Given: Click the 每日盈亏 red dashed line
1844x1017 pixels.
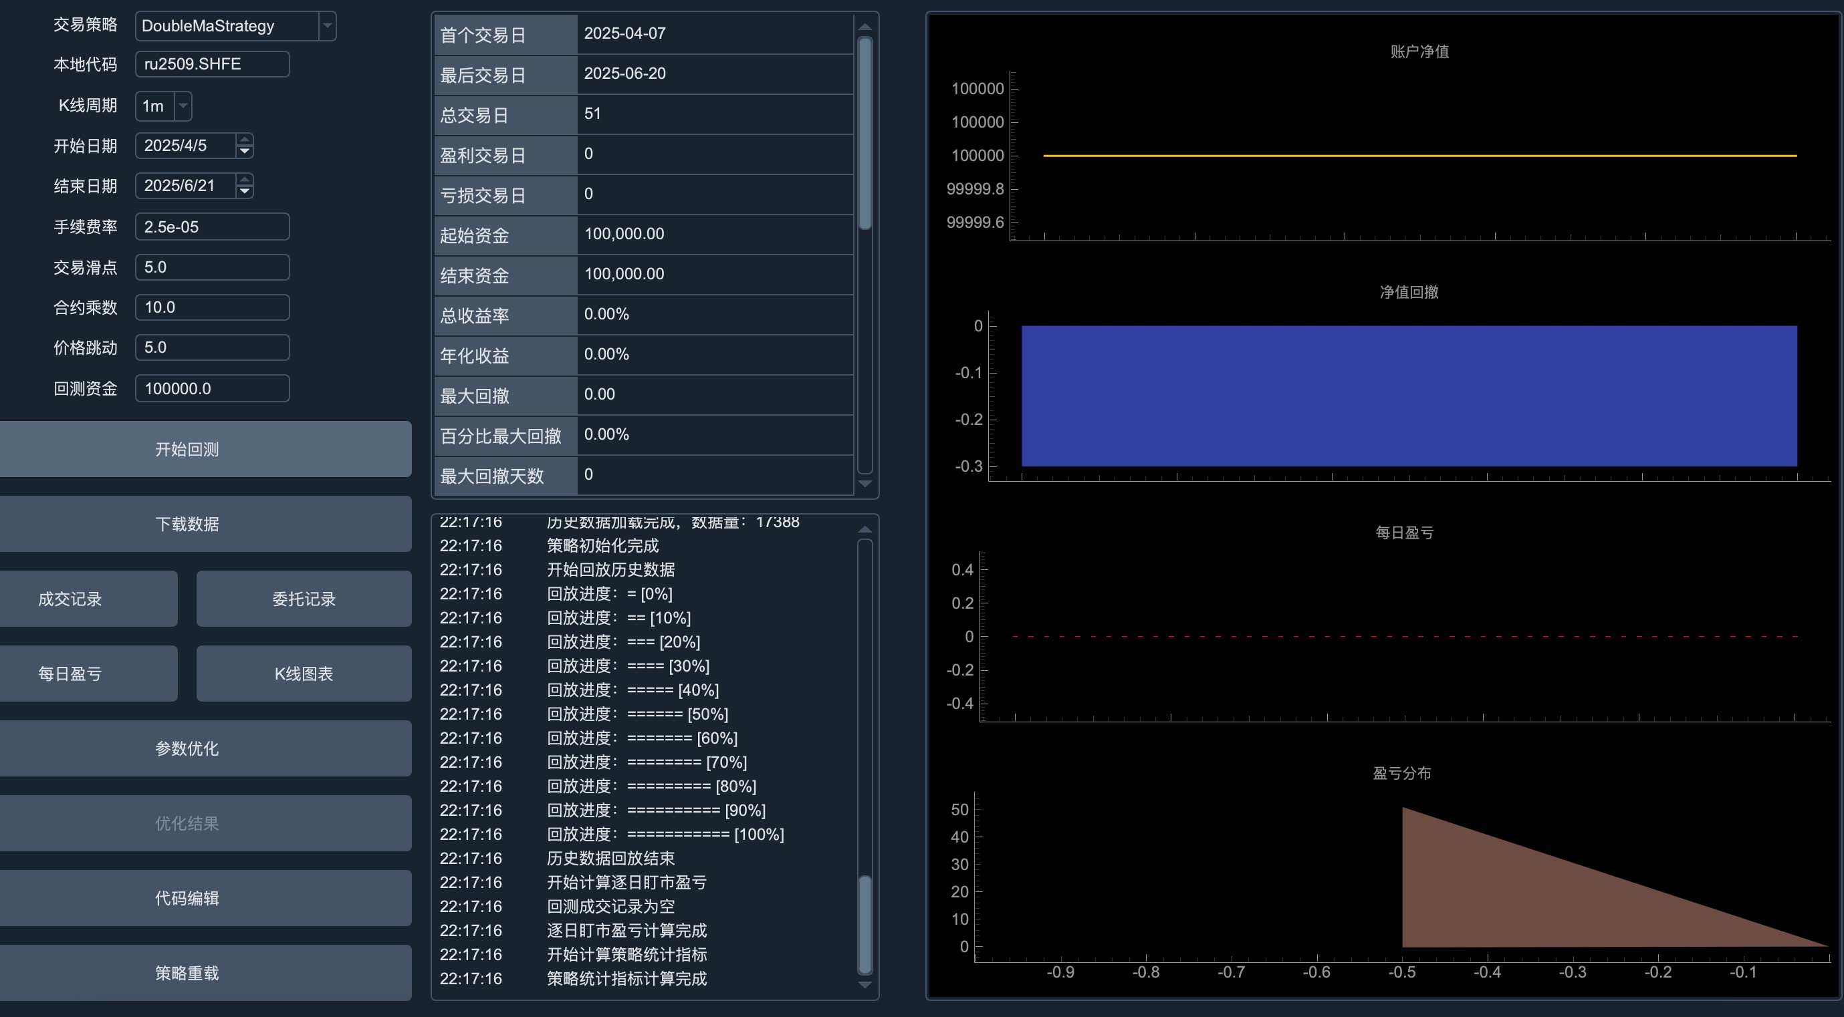Looking at the screenshot, I should click(1405, 637).
